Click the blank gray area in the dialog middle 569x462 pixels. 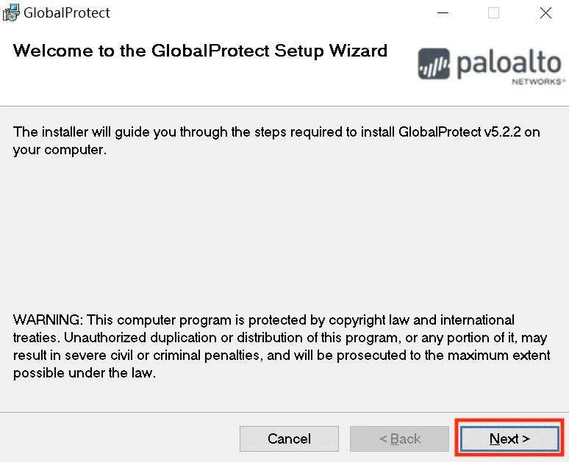point(284,235)
